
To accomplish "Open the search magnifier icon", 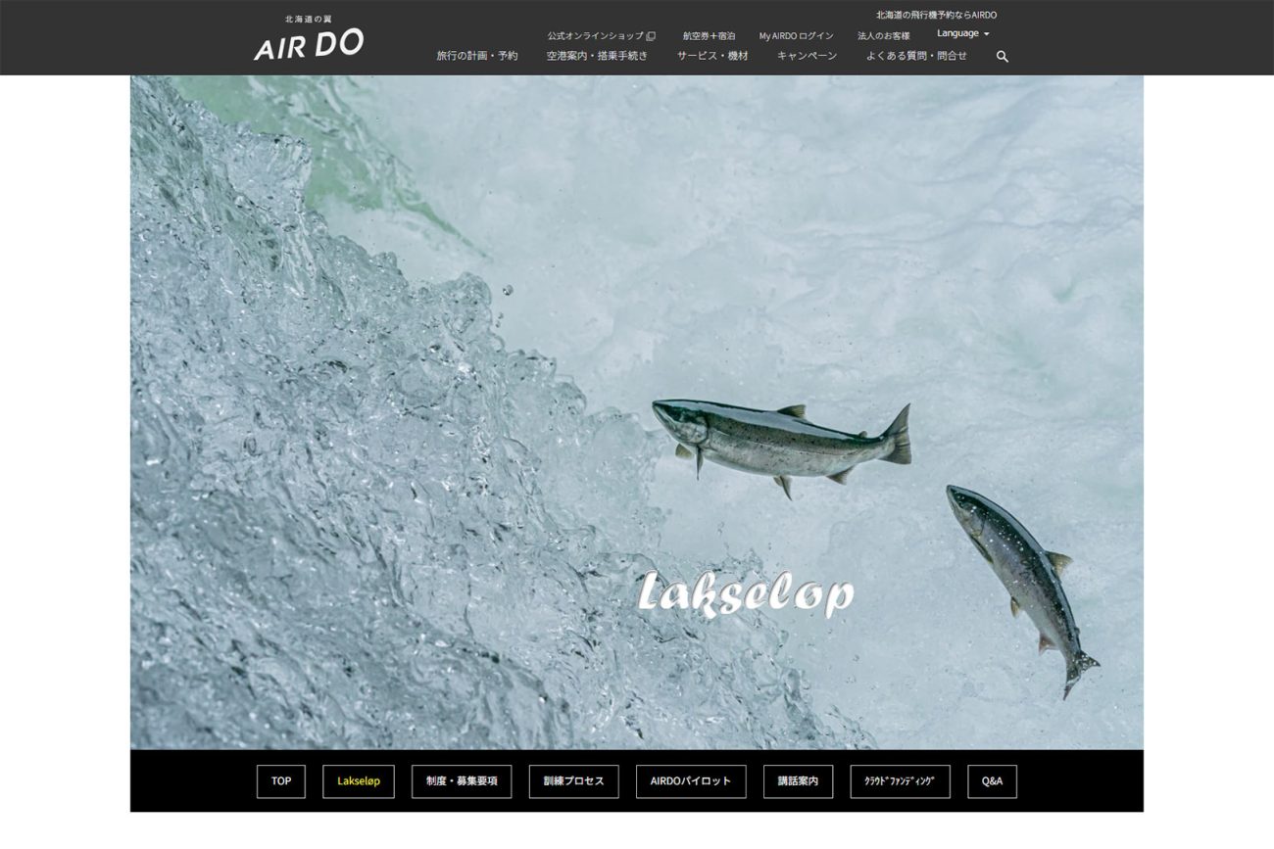I will tap(1003, 57).
